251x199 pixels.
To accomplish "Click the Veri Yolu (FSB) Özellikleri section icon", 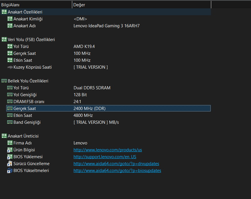I will pos(4,40).
